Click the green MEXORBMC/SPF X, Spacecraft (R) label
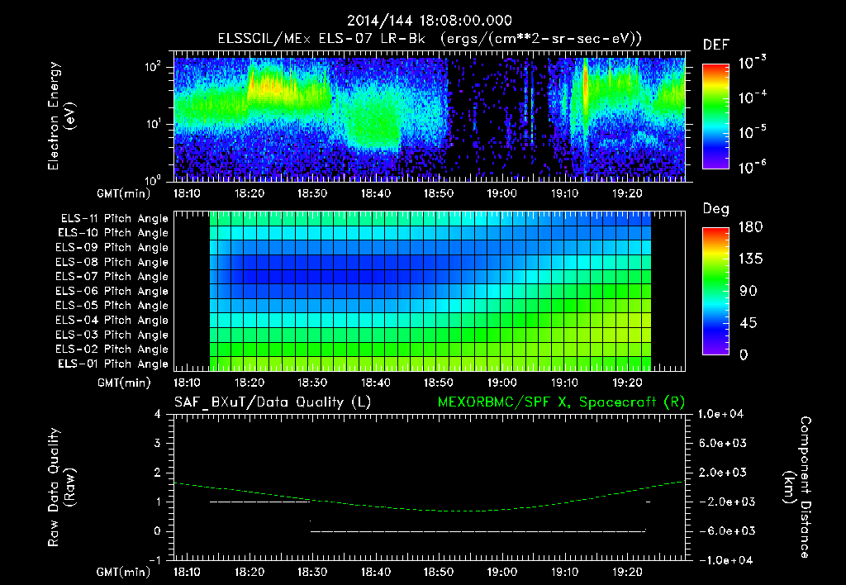This screenshot has height=585, width=846. [x=561, y=402]
